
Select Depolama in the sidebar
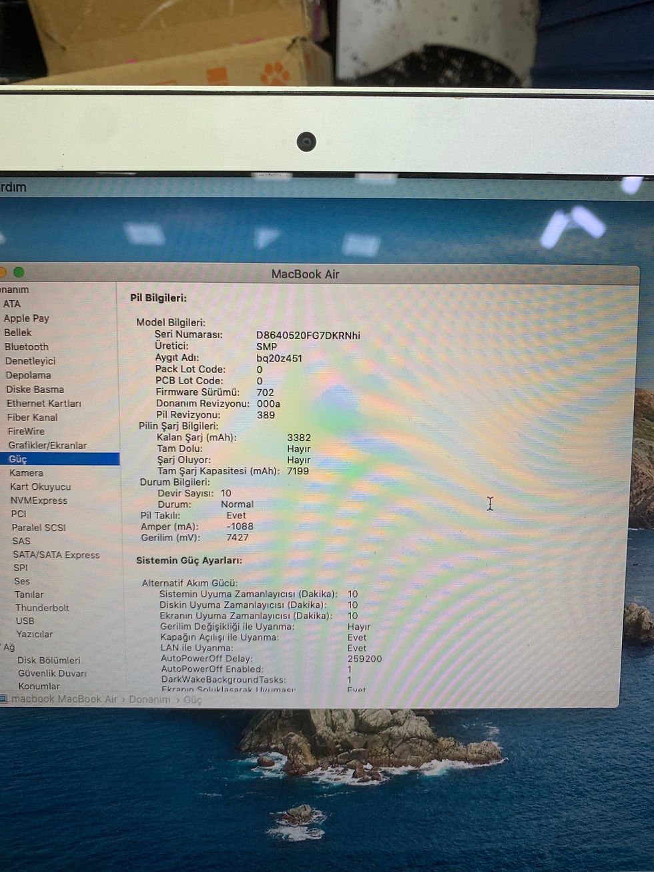click(x=28, y=375)
